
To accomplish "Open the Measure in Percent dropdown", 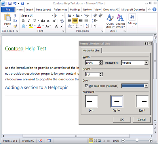I will pos(146,63).
